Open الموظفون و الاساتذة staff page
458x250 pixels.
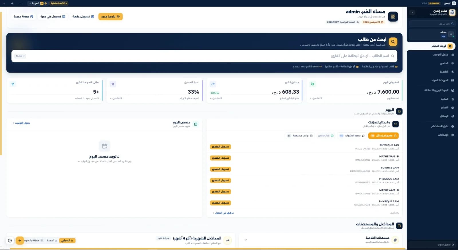pyautogui.click(x=432, y=90)
